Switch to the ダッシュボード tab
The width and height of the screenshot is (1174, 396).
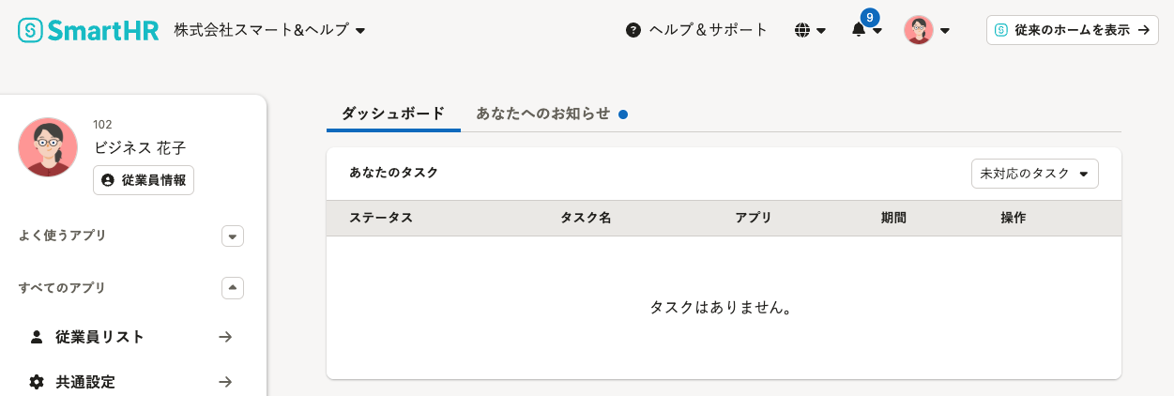(393, 114)
